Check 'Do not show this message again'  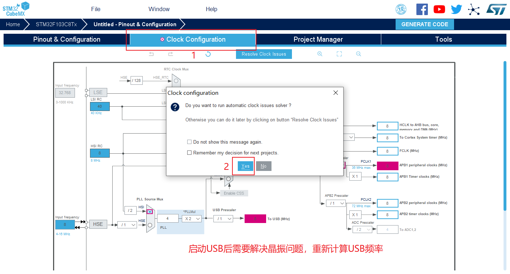click(x=189, y=142)
